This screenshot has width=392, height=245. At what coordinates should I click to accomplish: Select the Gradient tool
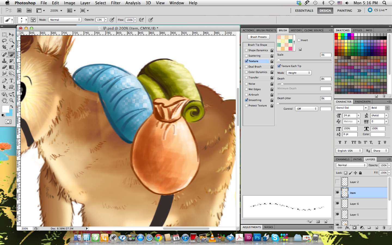point(11,67)
